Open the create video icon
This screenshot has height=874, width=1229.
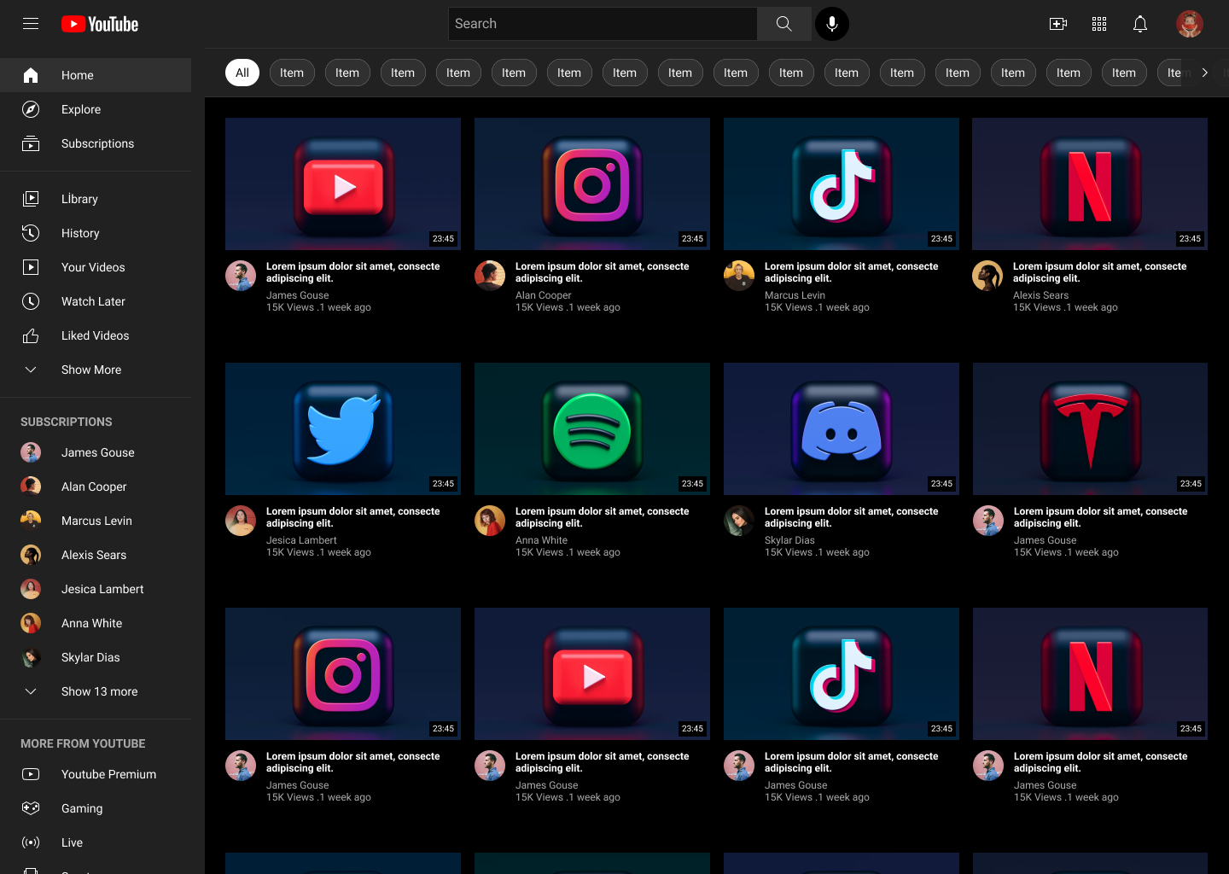click(1058, 24)
